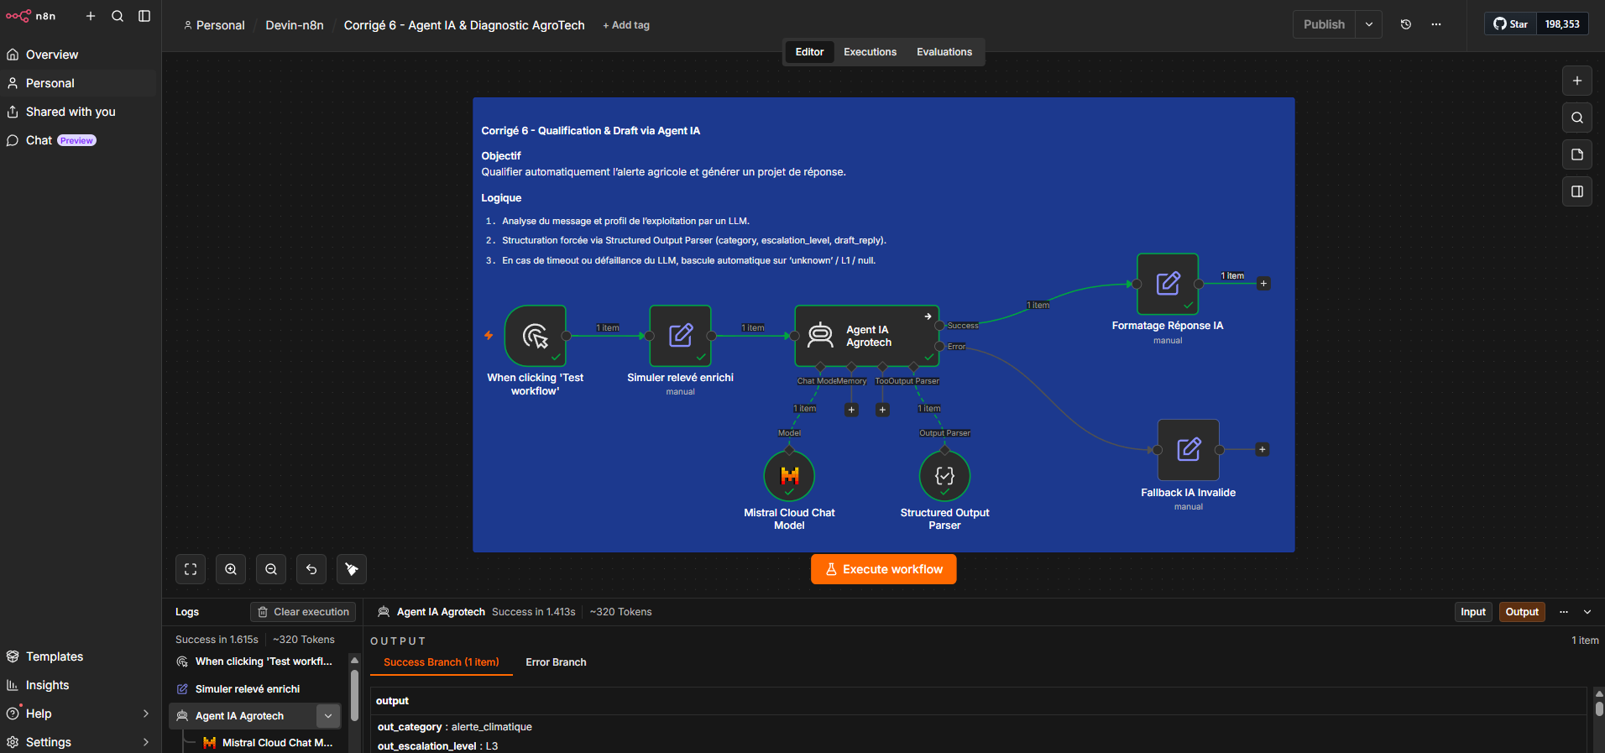This screenshot has width=1605, height=753.
Task: Open the three-dot workflow options menu
Action: coord(1436,24)
